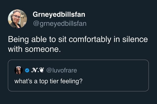Click the tweet line starting "Being able"
Image resolution: width=157 pixels, height=104 pixels.
point(78,40)
